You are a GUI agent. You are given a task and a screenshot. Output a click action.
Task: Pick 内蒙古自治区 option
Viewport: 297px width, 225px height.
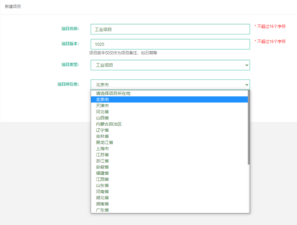[169, 124]
